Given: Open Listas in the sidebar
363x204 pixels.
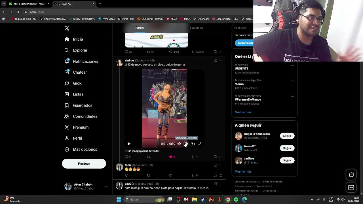Looking at the screenshot, I should [74, 94].
